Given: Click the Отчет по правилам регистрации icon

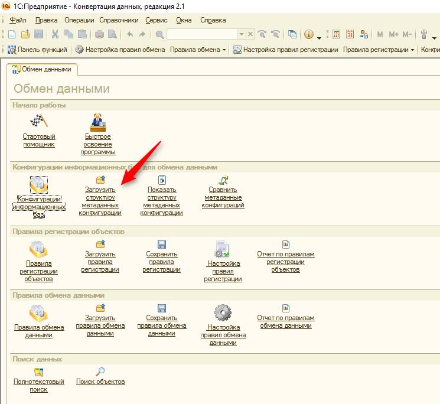Looking at the screenshot, I should (x=286, y=244).
